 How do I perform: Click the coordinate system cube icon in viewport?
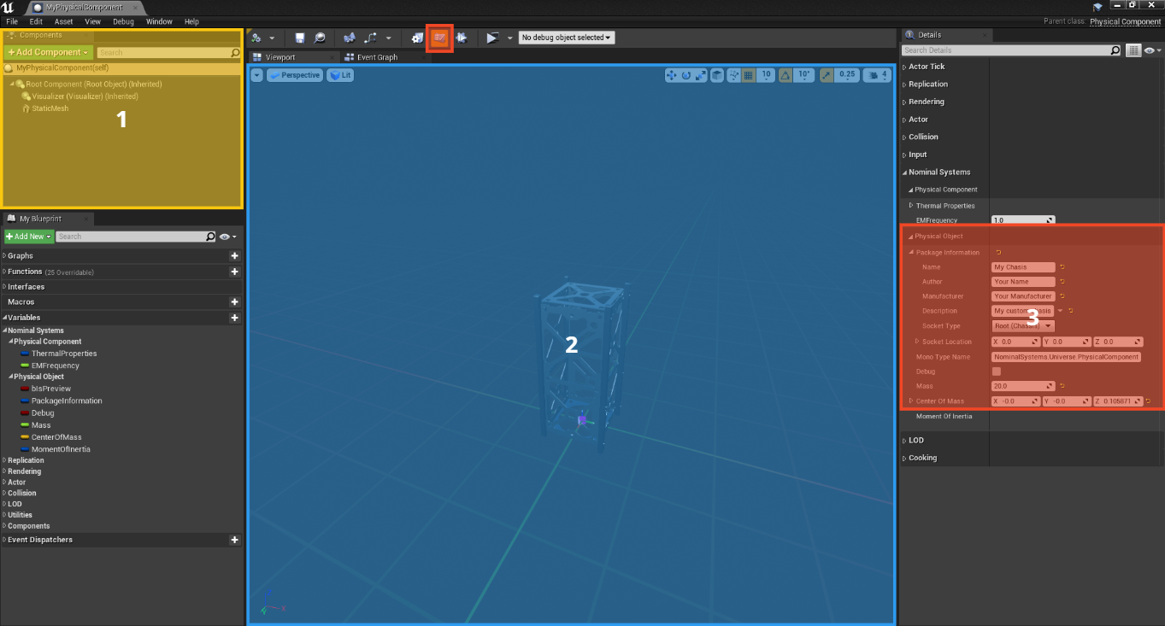[x=717, y=75]
